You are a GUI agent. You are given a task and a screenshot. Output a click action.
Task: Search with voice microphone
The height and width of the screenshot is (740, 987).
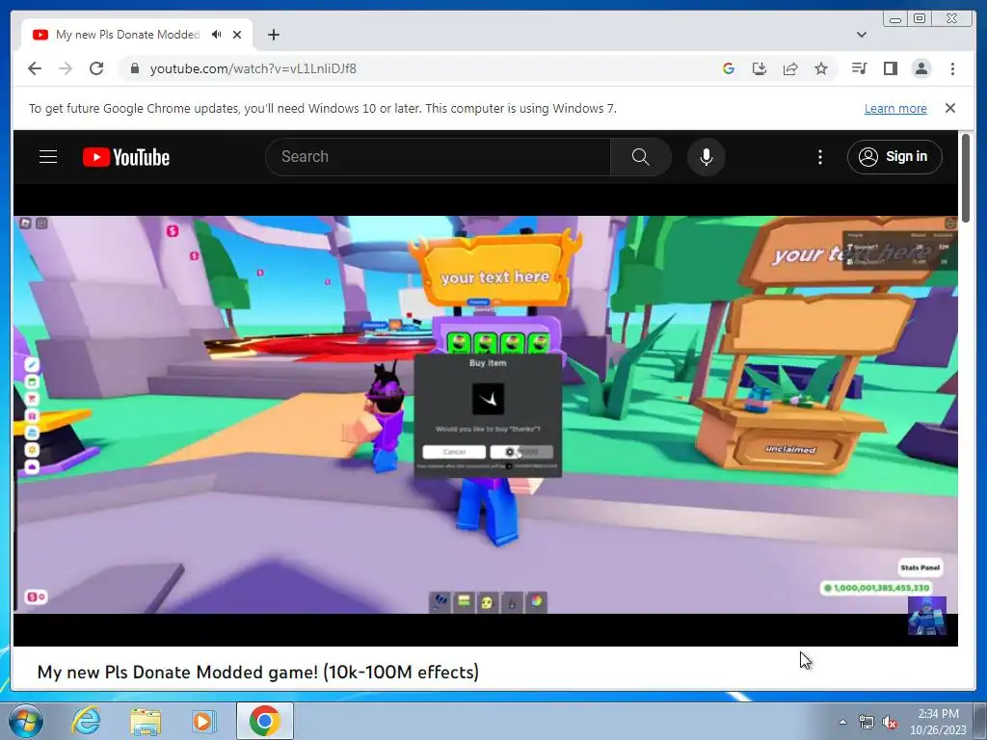[707, 157]
